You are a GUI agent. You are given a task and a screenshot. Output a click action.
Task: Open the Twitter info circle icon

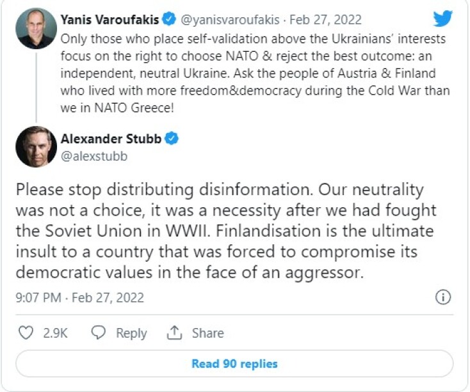[443, 297]
